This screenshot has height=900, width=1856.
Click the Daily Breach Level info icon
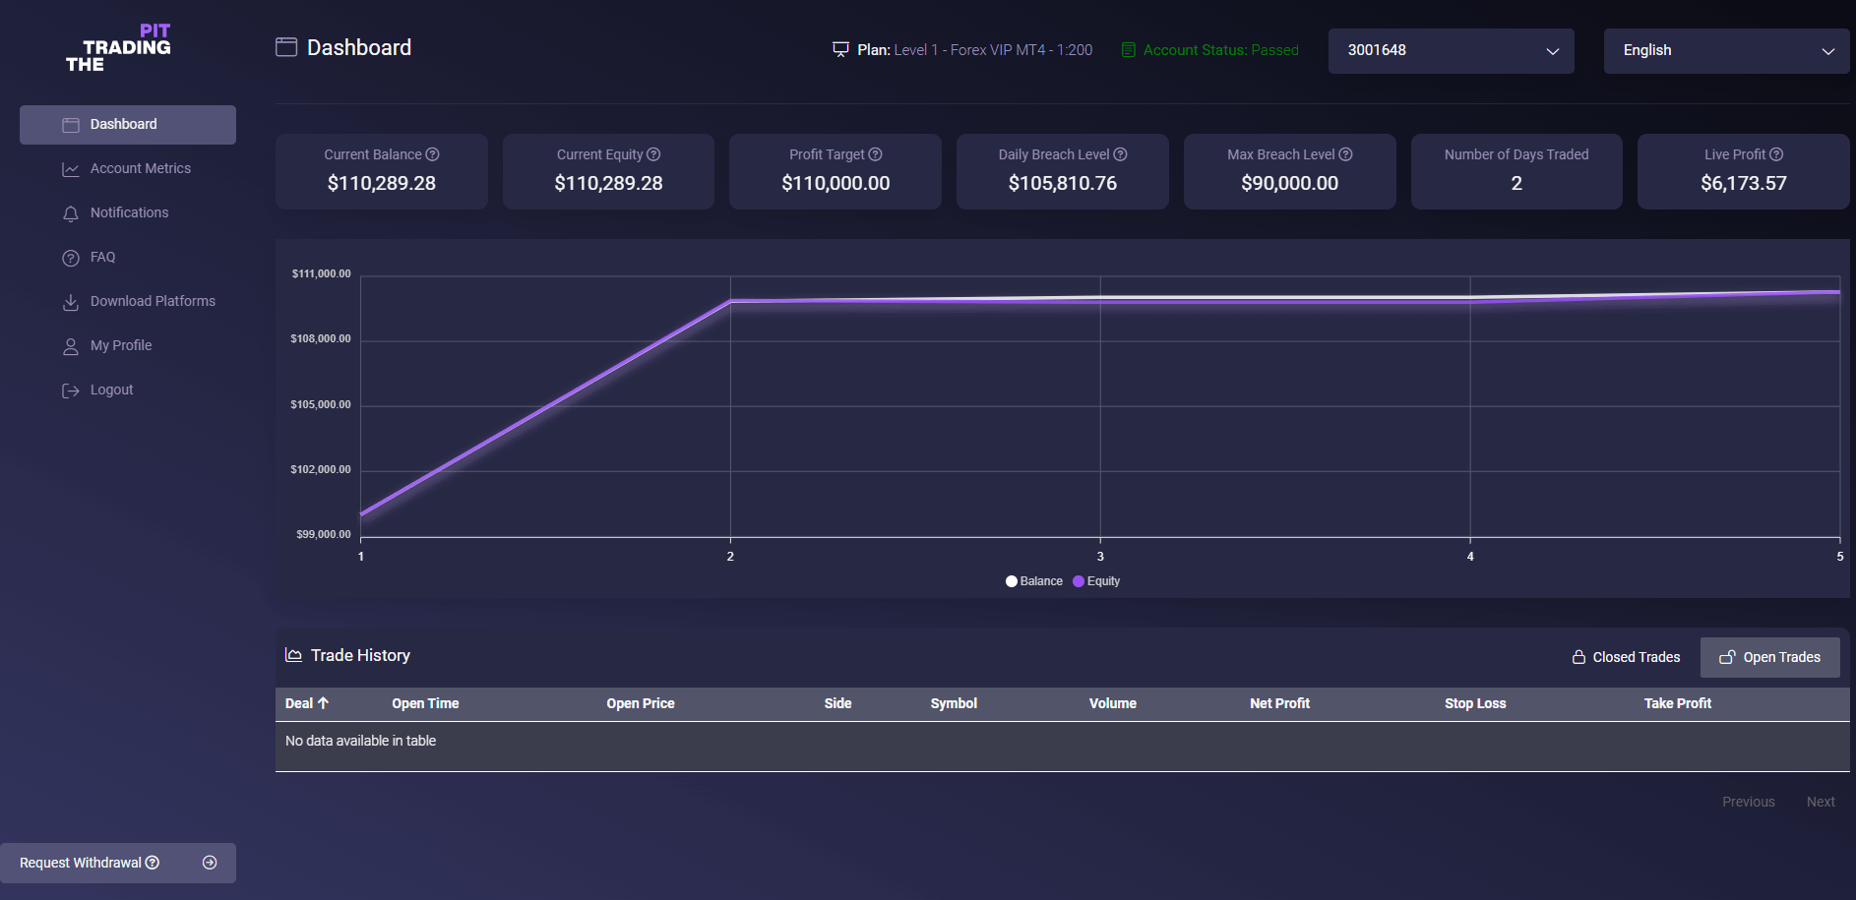click(x=1120, y=154)
